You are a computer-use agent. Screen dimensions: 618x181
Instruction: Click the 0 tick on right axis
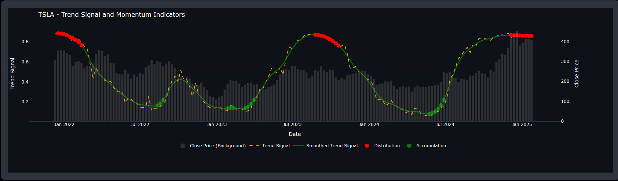tap(562, 121)
